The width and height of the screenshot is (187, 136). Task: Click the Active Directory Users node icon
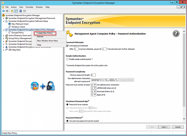click(7, 35)
